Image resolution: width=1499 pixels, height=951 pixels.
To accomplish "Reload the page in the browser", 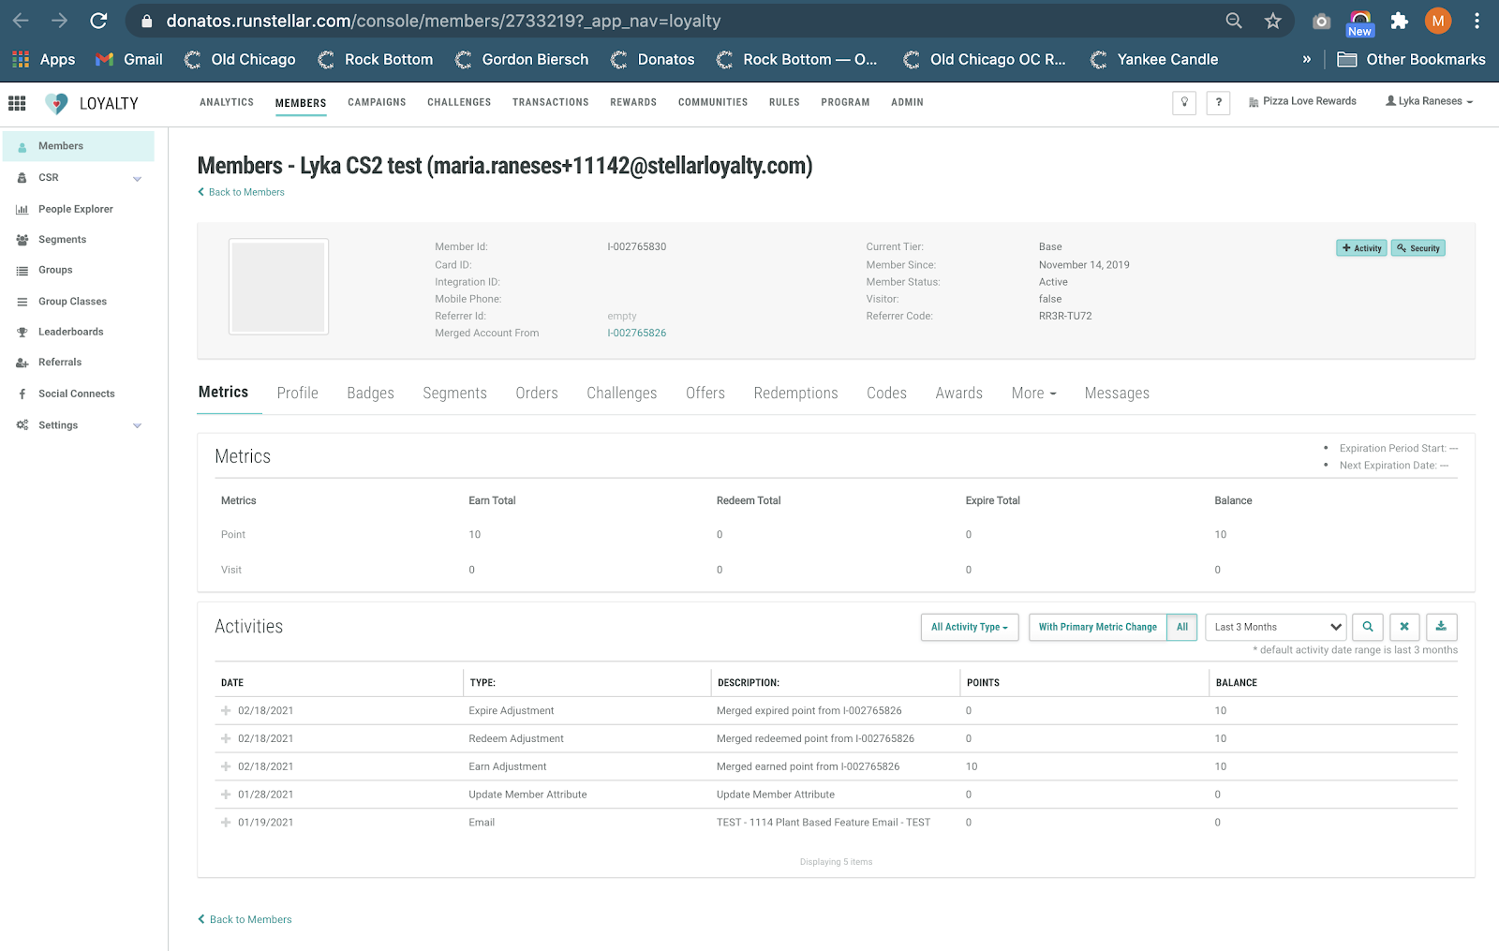I will [x=98, y=21].
